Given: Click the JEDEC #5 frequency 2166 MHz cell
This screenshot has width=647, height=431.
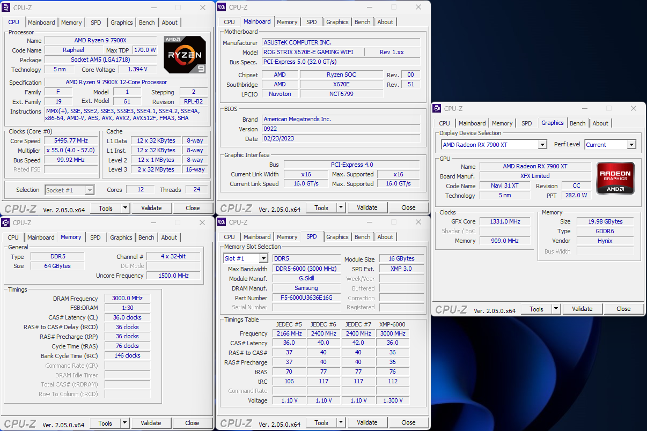Looking at the screenshot, I should pyautogui.click(x=289, y=333).
